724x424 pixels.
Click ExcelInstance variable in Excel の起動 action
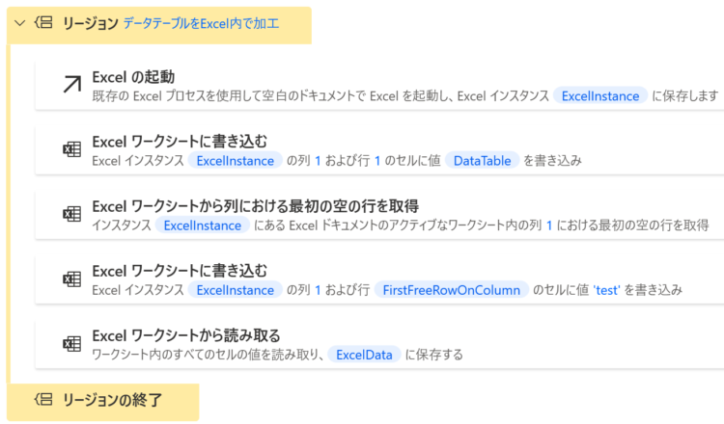600,95
